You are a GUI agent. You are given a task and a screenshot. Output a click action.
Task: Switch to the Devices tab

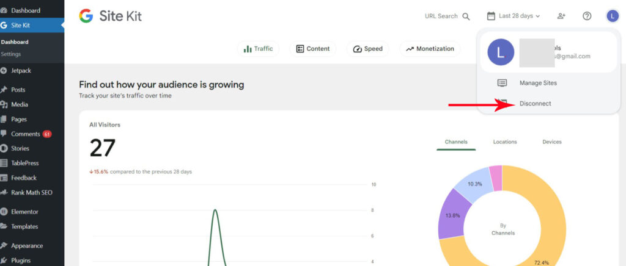(552, 142)
